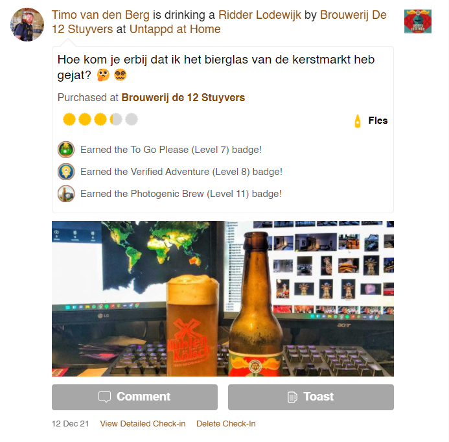Open View Detailed Check-in

(x=143, y=424)
